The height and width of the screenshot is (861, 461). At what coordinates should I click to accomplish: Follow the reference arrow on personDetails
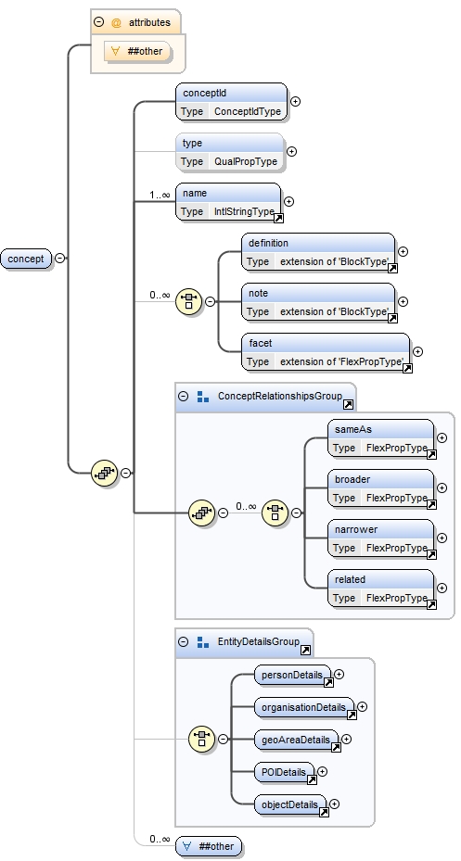[328, 682]
